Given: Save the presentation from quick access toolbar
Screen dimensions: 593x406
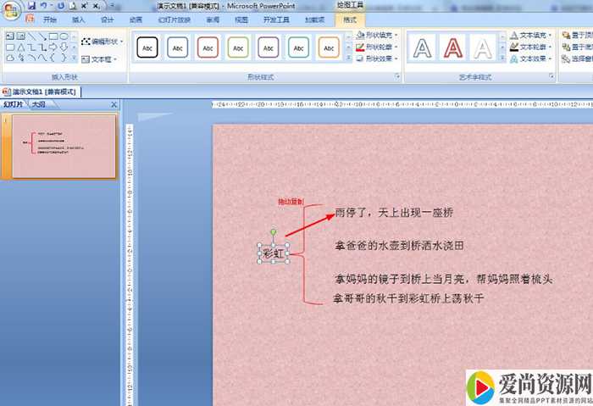Looking at the screenshot, I should click(31, 5).
